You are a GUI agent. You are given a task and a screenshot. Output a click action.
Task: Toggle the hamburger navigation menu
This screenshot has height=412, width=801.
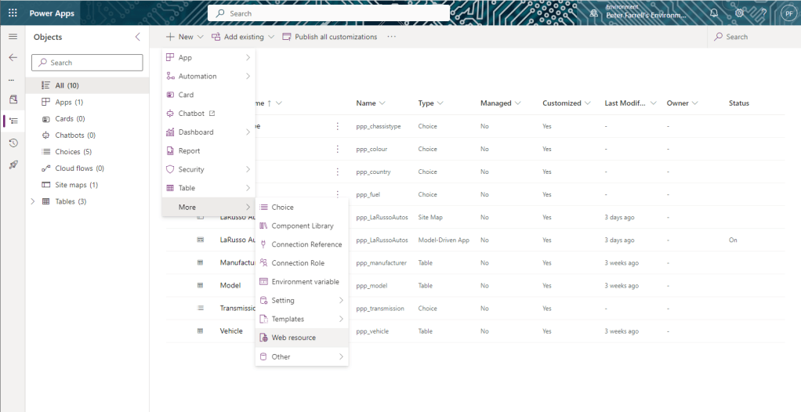pyautogui.click(x=13, y=37)
